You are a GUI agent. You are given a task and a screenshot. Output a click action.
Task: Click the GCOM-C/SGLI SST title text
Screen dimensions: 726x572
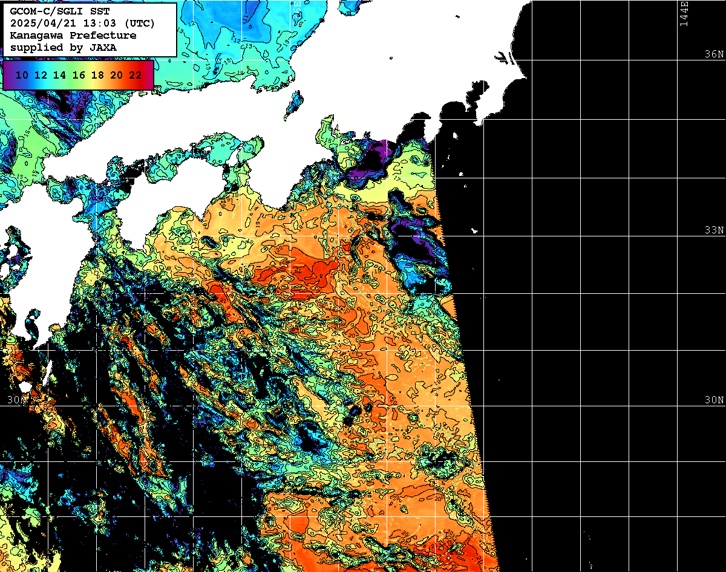(x=60, y=11)
